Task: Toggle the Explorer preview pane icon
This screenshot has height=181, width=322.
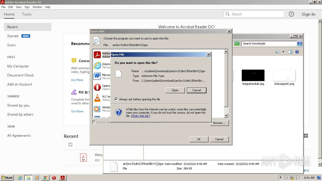Action: [x=290, y=52]
